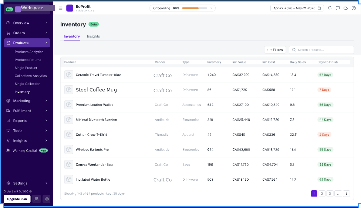
Task: Open the Onboarding progress dropdown arrow
Action: click(211, 8)
